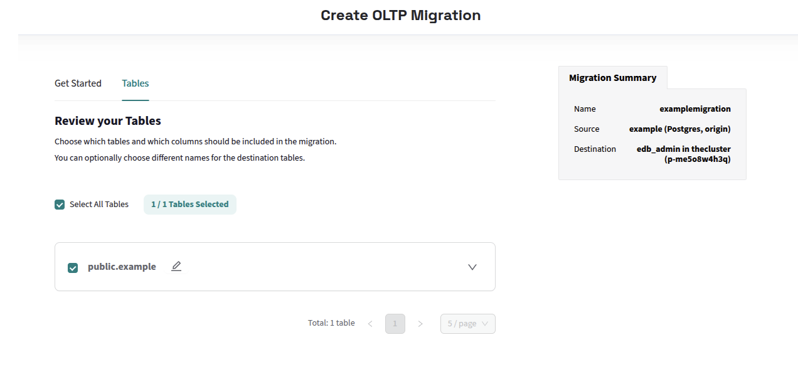Select the Tables tab
This screenshot has width=798, height=374.
click(135, 83)
